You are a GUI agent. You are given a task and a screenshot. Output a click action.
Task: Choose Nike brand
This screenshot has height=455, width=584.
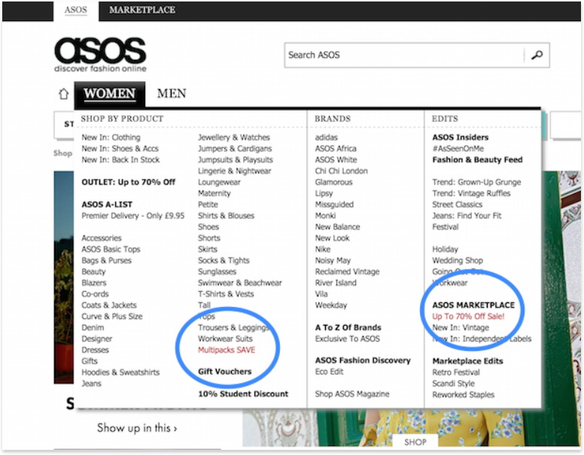coord(323,249)
